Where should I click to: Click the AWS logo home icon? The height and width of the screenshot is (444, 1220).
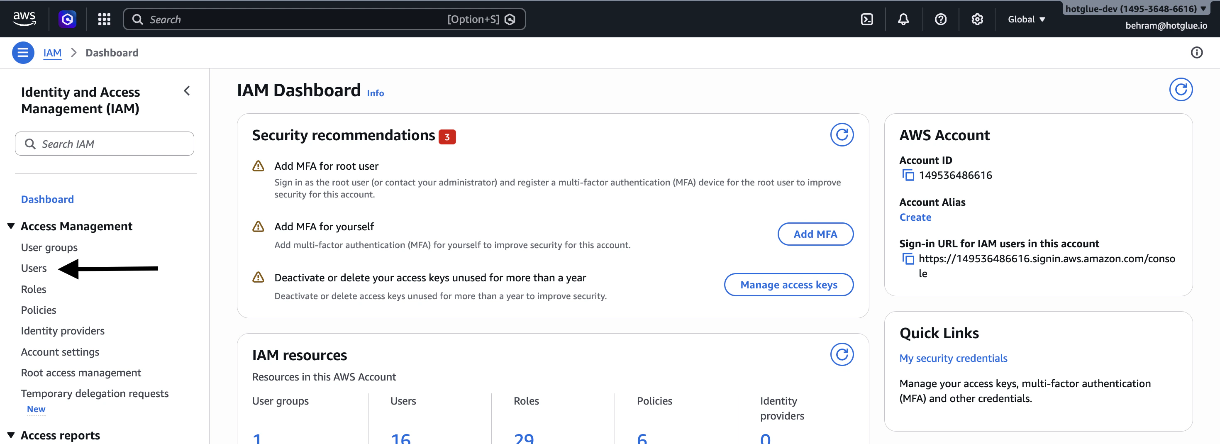click(x=24, y=19)
